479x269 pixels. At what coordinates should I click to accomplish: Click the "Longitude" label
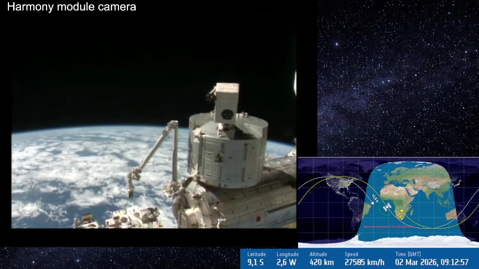pos(287,254)
